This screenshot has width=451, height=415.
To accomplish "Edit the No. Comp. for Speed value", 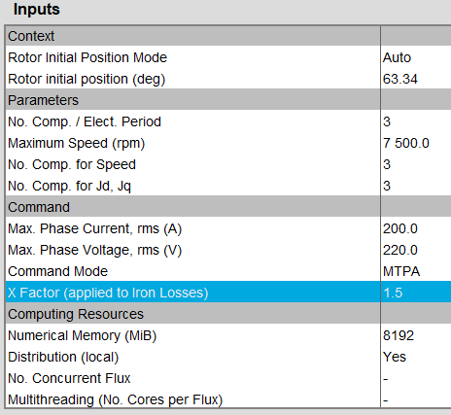I will point(416,164).
